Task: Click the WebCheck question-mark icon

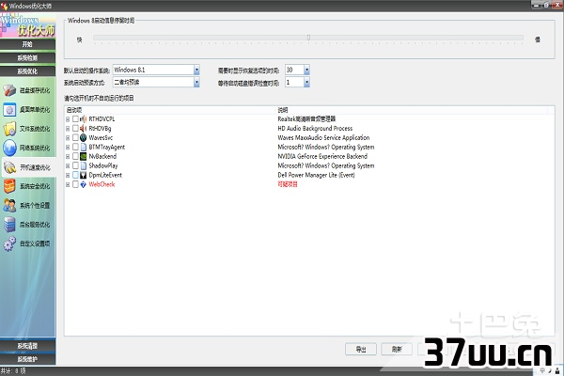Action: tap(83, 184)
